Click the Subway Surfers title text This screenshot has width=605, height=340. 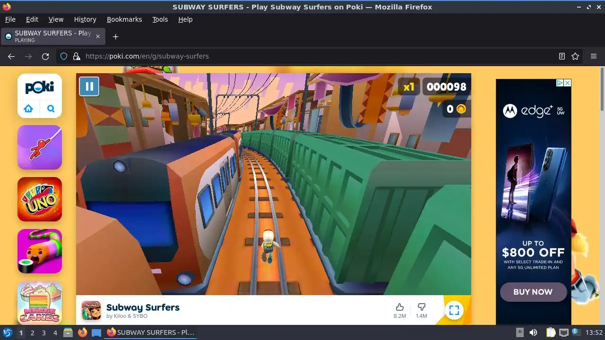coord(143,307)
